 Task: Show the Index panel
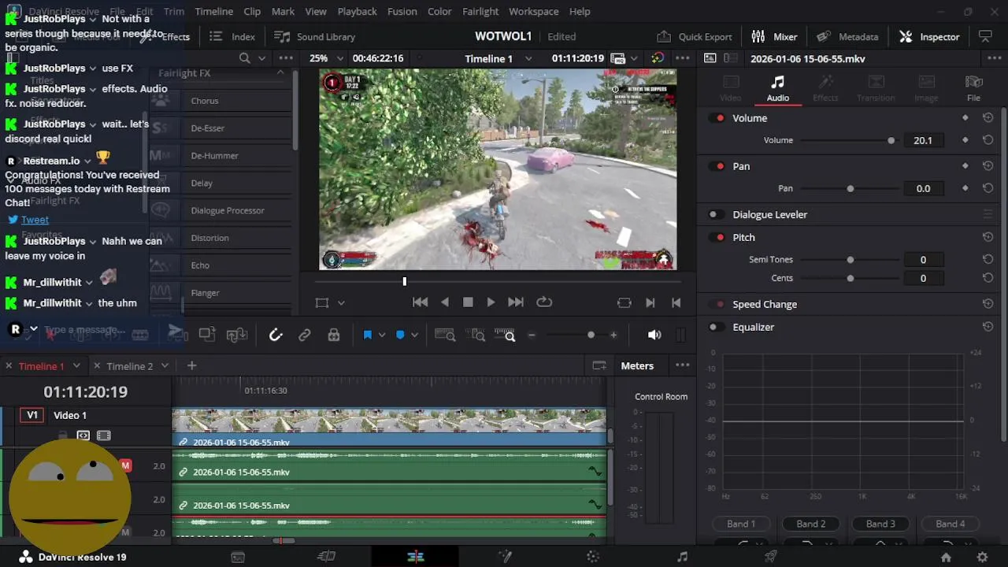coord(232,36)
